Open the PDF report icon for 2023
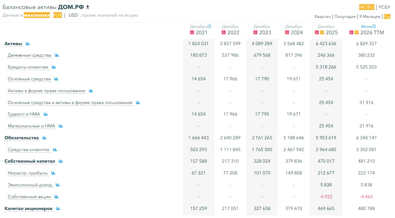 click(x=255, y=33)
